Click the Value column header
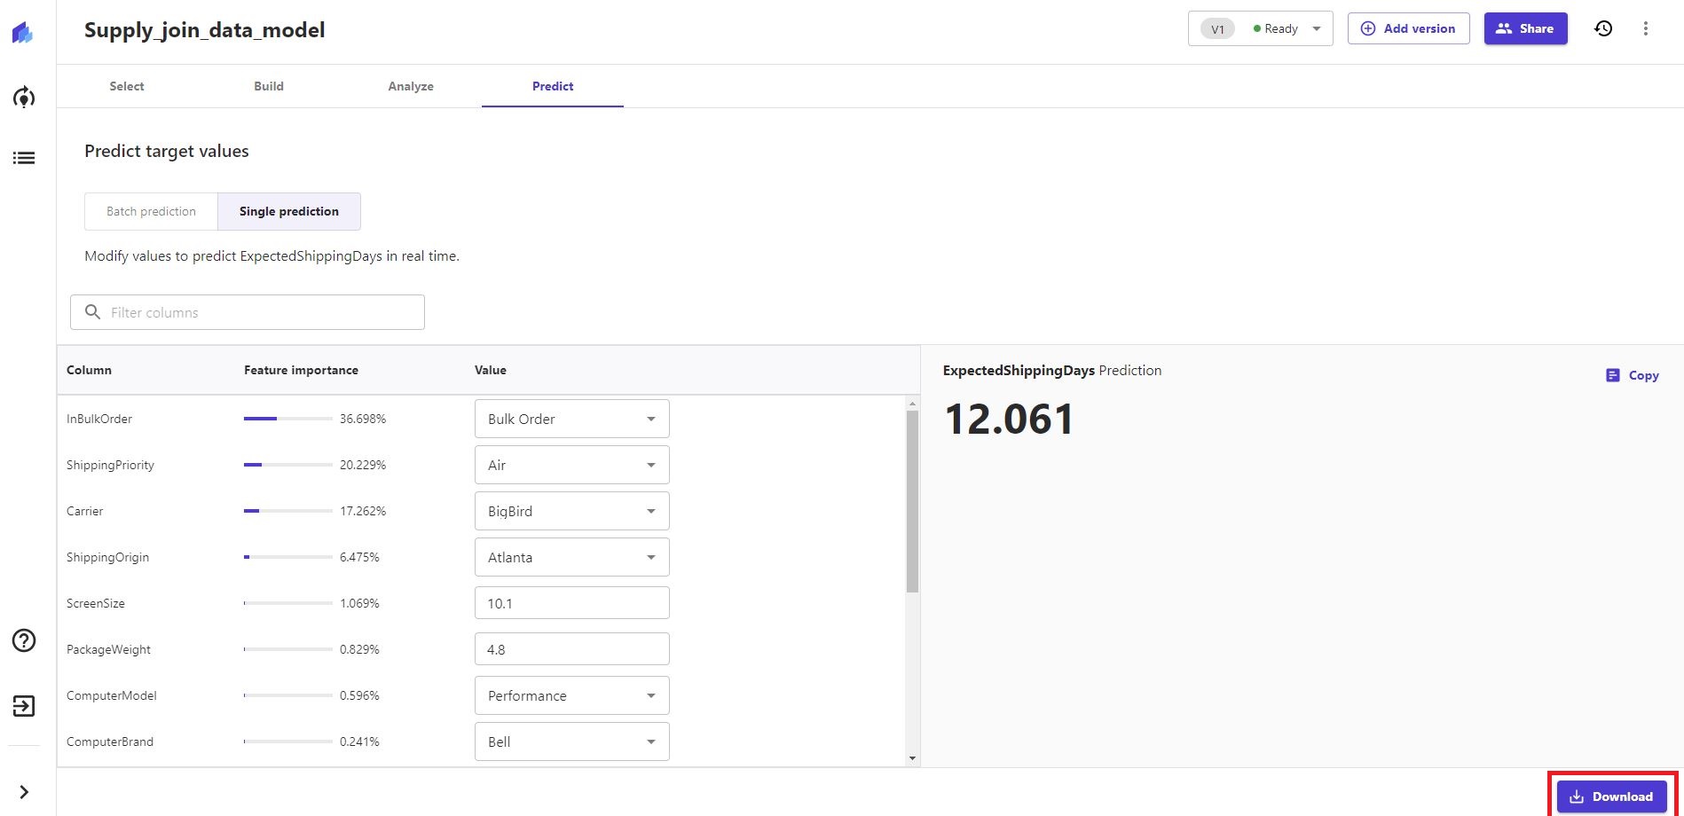Screen dimensions: 1684x816 (491, 370)
